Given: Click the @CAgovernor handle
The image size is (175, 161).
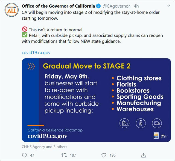Looking at the screenshot, I should [x=116, y=6].
